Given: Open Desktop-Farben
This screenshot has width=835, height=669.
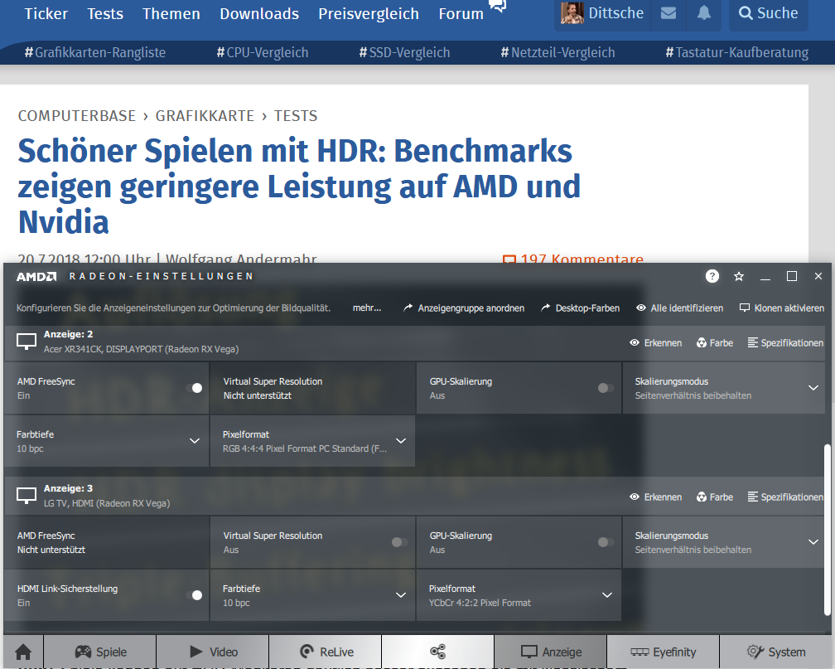Looking at the screenshot, I should [x=581, y=308].
